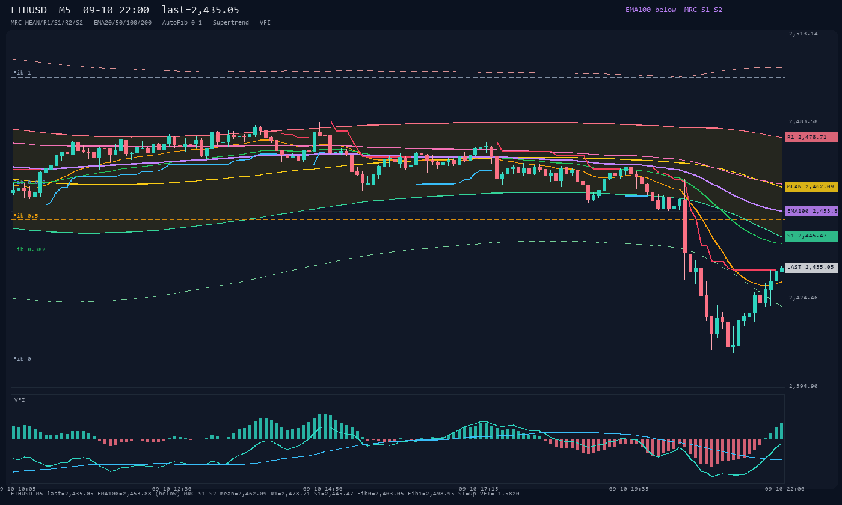Click the 2,424.46 price axis label

click(804, 298)
